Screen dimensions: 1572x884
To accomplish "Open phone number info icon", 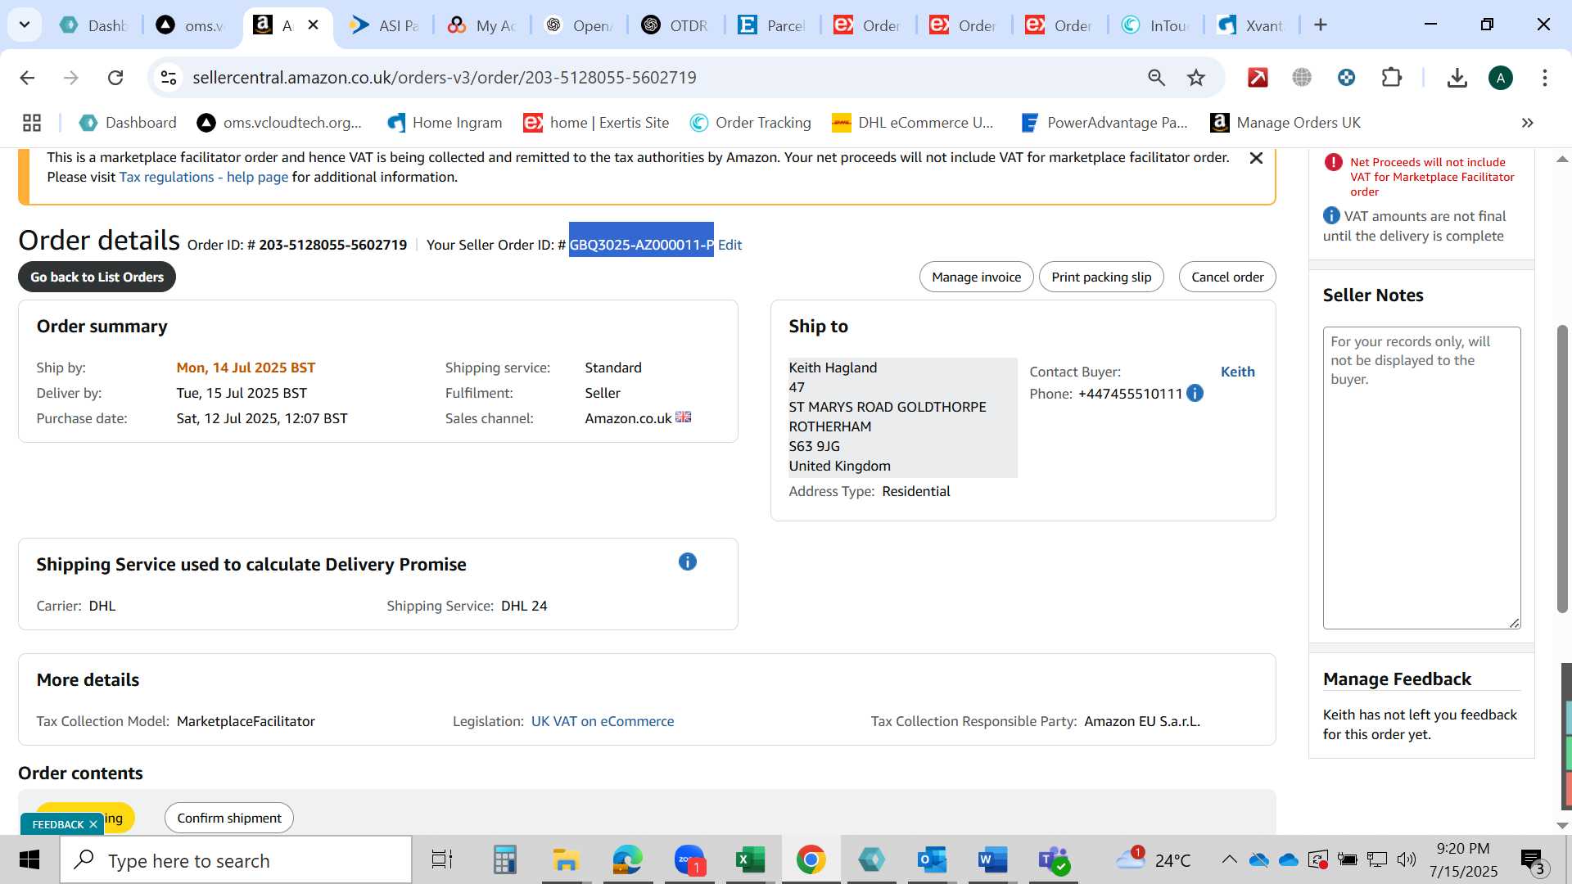I will [1195, 394].
